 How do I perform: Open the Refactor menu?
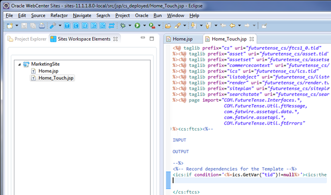point(59,15)
